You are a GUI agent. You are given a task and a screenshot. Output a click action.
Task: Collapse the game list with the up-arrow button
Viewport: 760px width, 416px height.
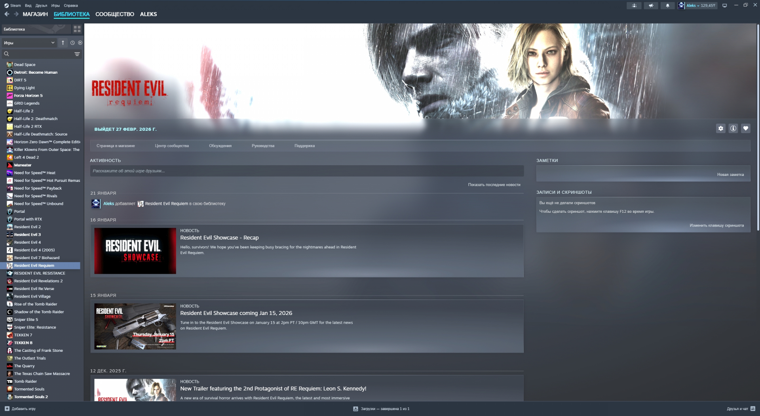pyautogui.click(x=63, y=43)
